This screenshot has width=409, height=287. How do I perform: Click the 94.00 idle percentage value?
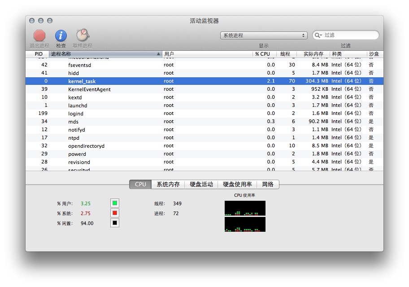tap(87, 223)
